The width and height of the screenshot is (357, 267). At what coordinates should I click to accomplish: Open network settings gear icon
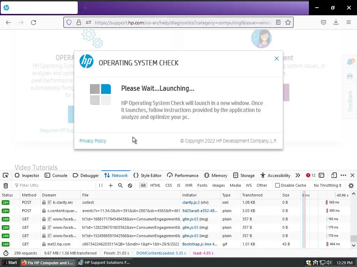click(351, 186)
